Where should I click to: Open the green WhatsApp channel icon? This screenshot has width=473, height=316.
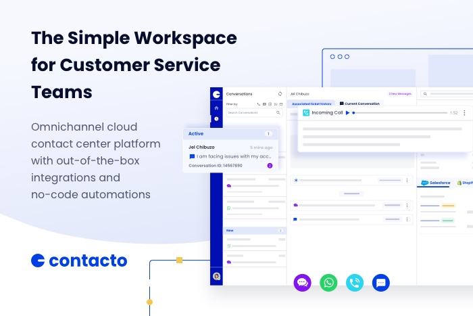point(328,283)
